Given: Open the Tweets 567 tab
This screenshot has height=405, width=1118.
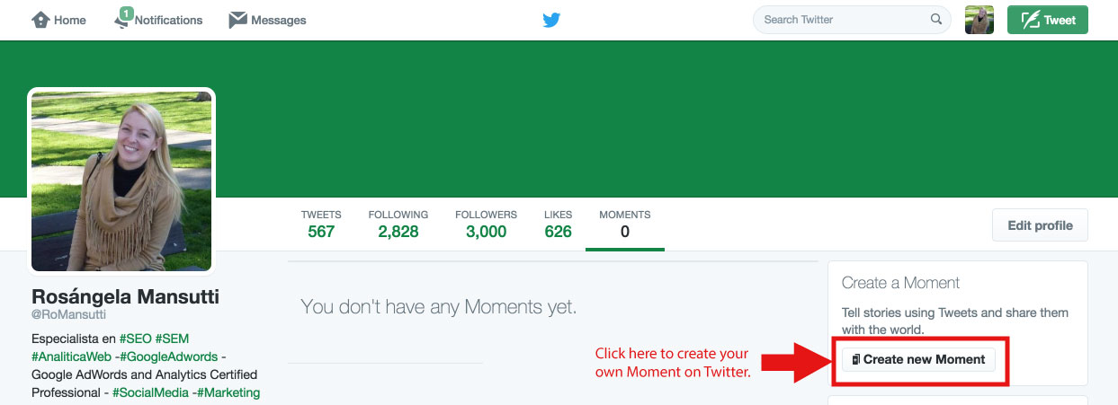Looking at the screenshot, I should pos(320,224).
